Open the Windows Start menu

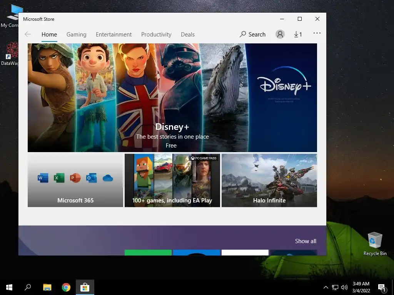click(9, 287)
